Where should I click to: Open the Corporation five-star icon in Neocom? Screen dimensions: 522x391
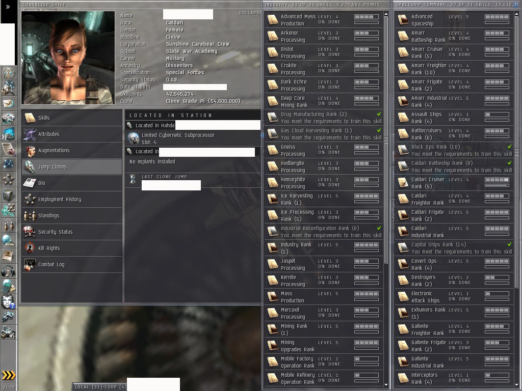pos(8,180)
